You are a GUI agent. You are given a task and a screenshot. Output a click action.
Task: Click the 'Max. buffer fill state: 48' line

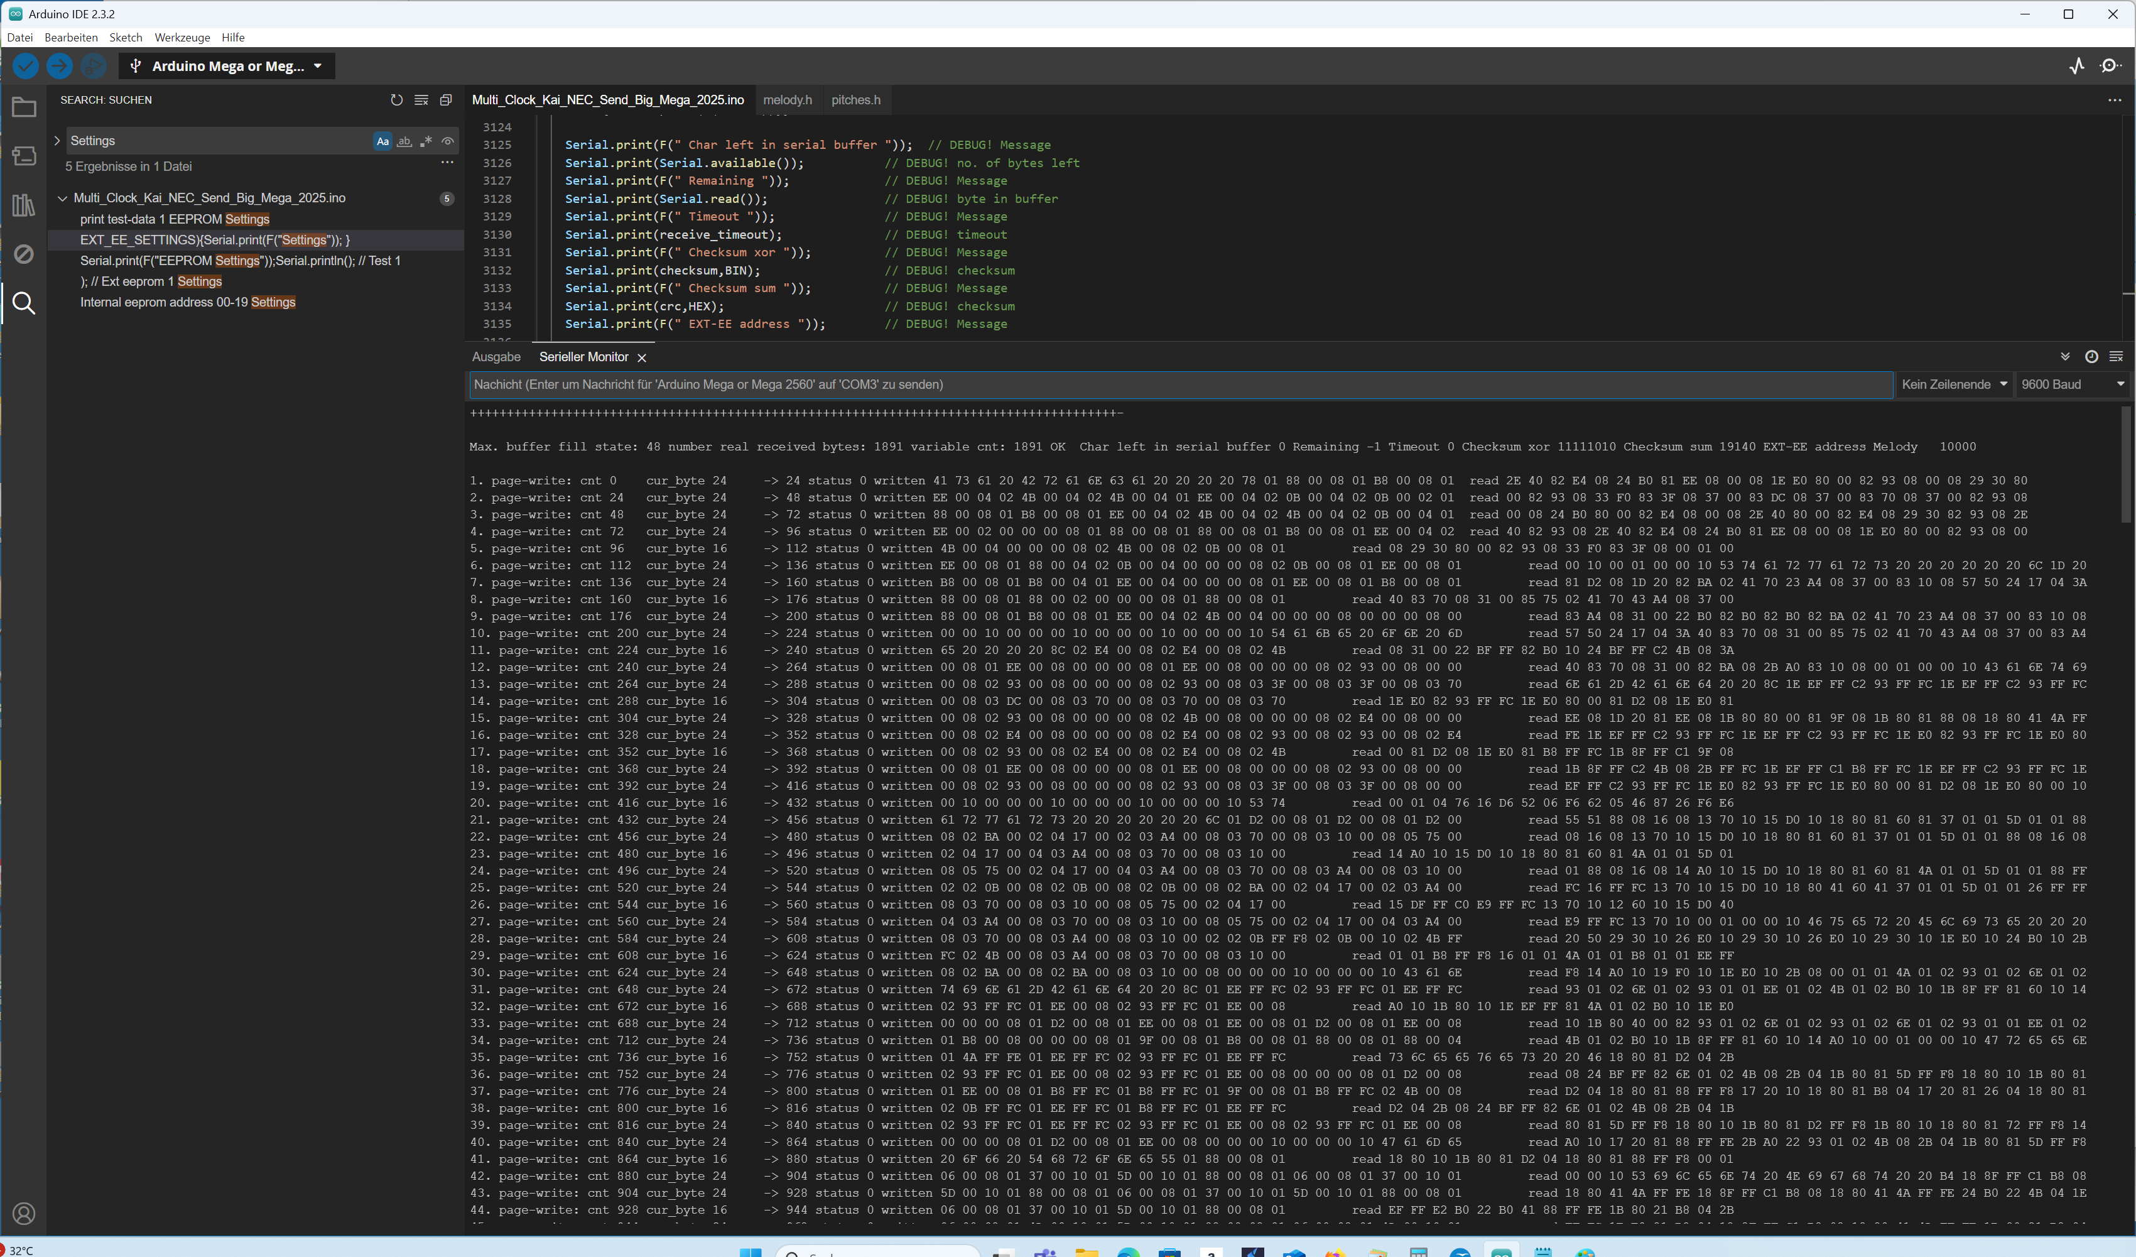pos(1222,447)
